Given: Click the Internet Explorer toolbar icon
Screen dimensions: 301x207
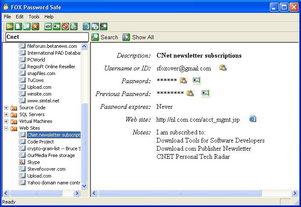Looking at the screenshot, I should 87,26.
